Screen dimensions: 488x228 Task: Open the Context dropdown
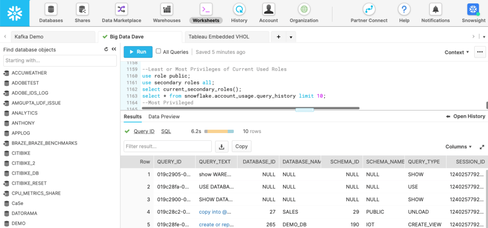(x=457, y=52)
